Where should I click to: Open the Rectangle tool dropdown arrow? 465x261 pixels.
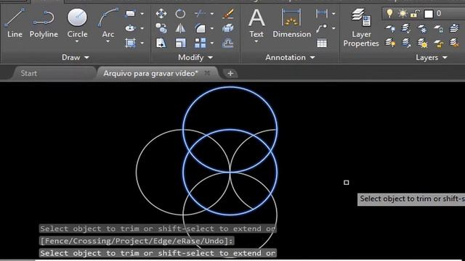(142, 14)
